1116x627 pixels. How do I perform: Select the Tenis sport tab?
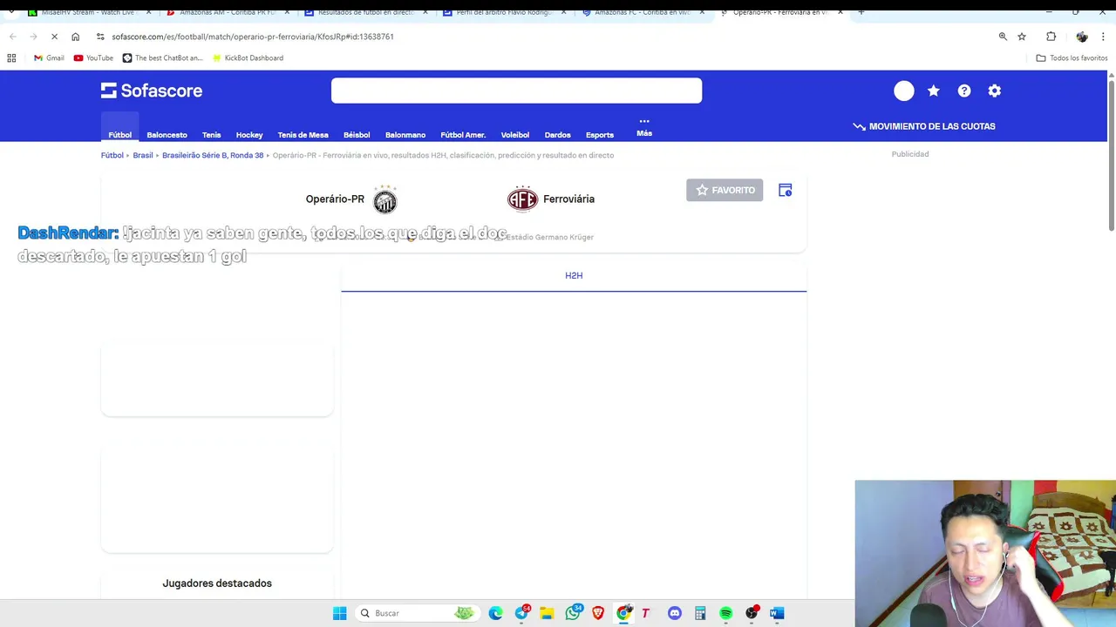(211, 135)
